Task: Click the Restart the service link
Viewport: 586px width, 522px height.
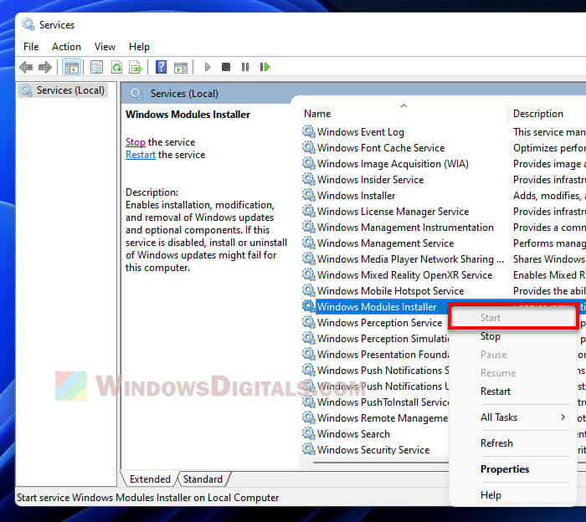Action: [141, 155]
